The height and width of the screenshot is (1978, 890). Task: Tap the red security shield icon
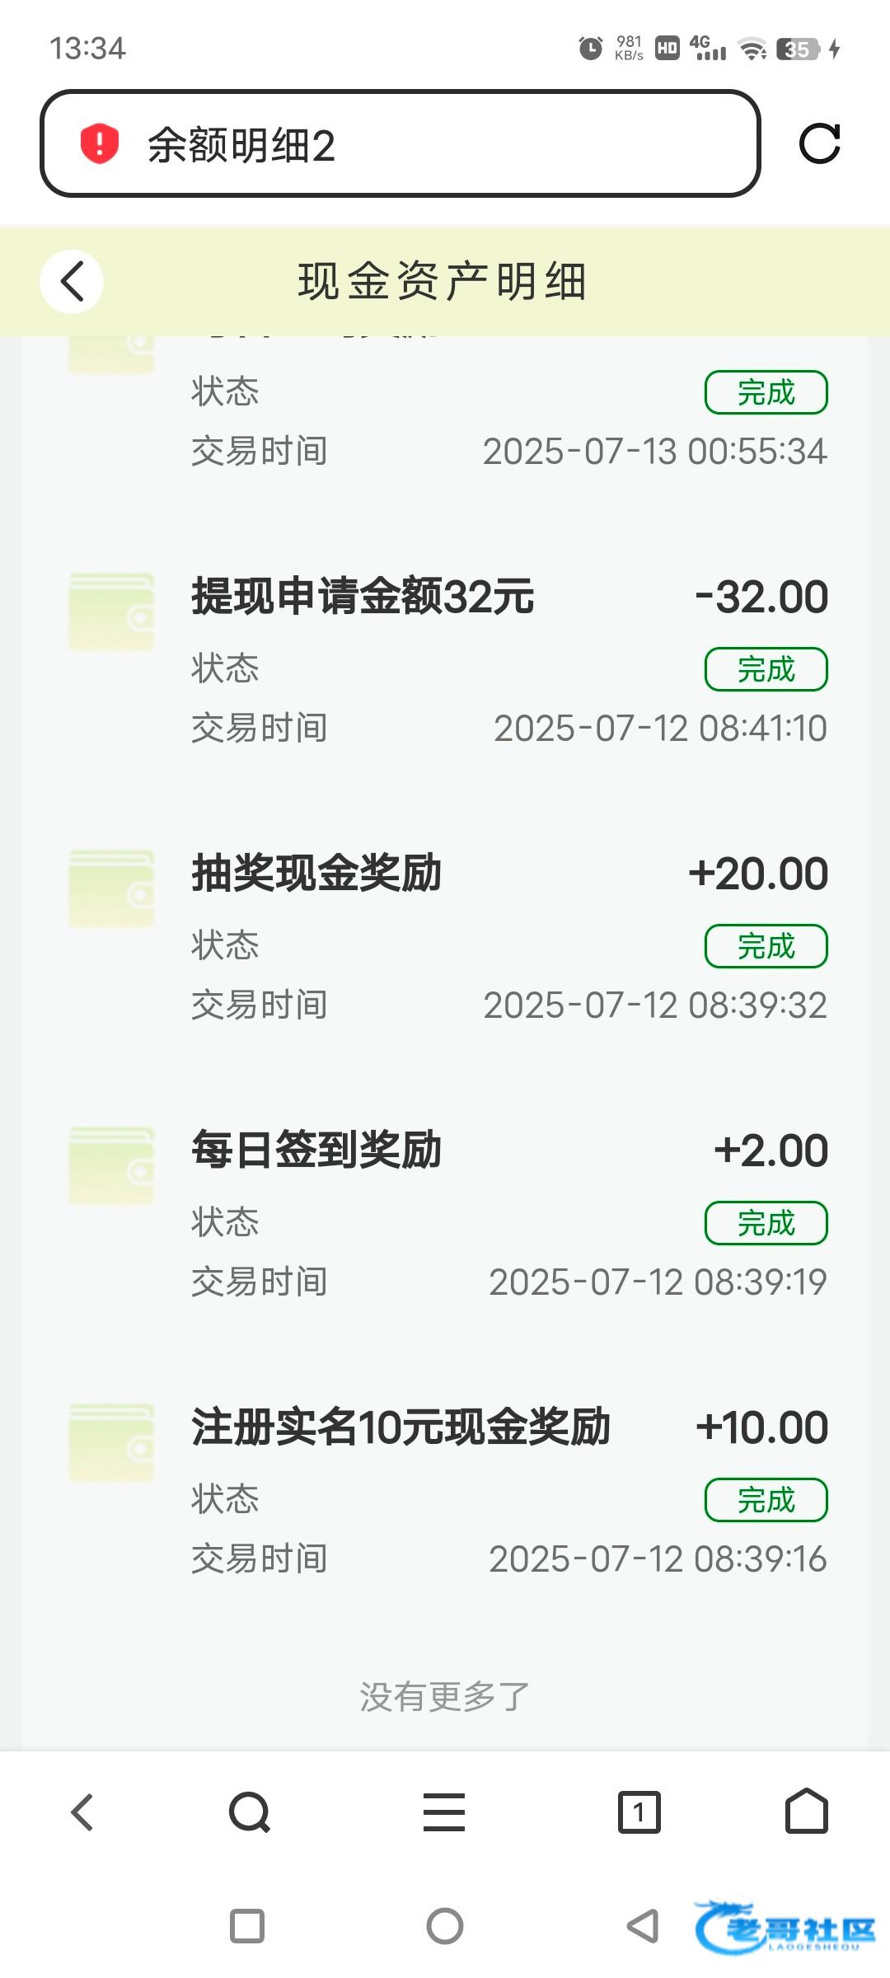(99, 144)
